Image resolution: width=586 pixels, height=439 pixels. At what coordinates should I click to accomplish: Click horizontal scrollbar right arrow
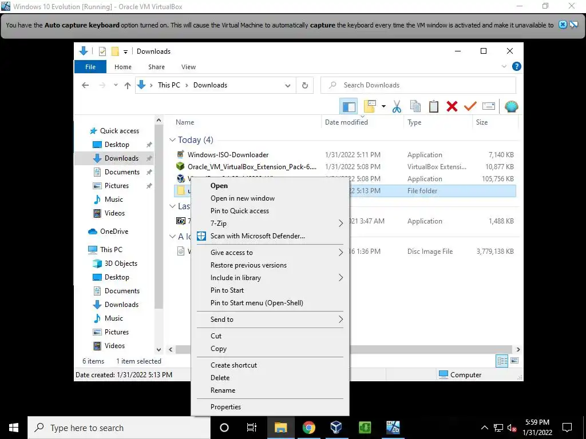point(518,349)
